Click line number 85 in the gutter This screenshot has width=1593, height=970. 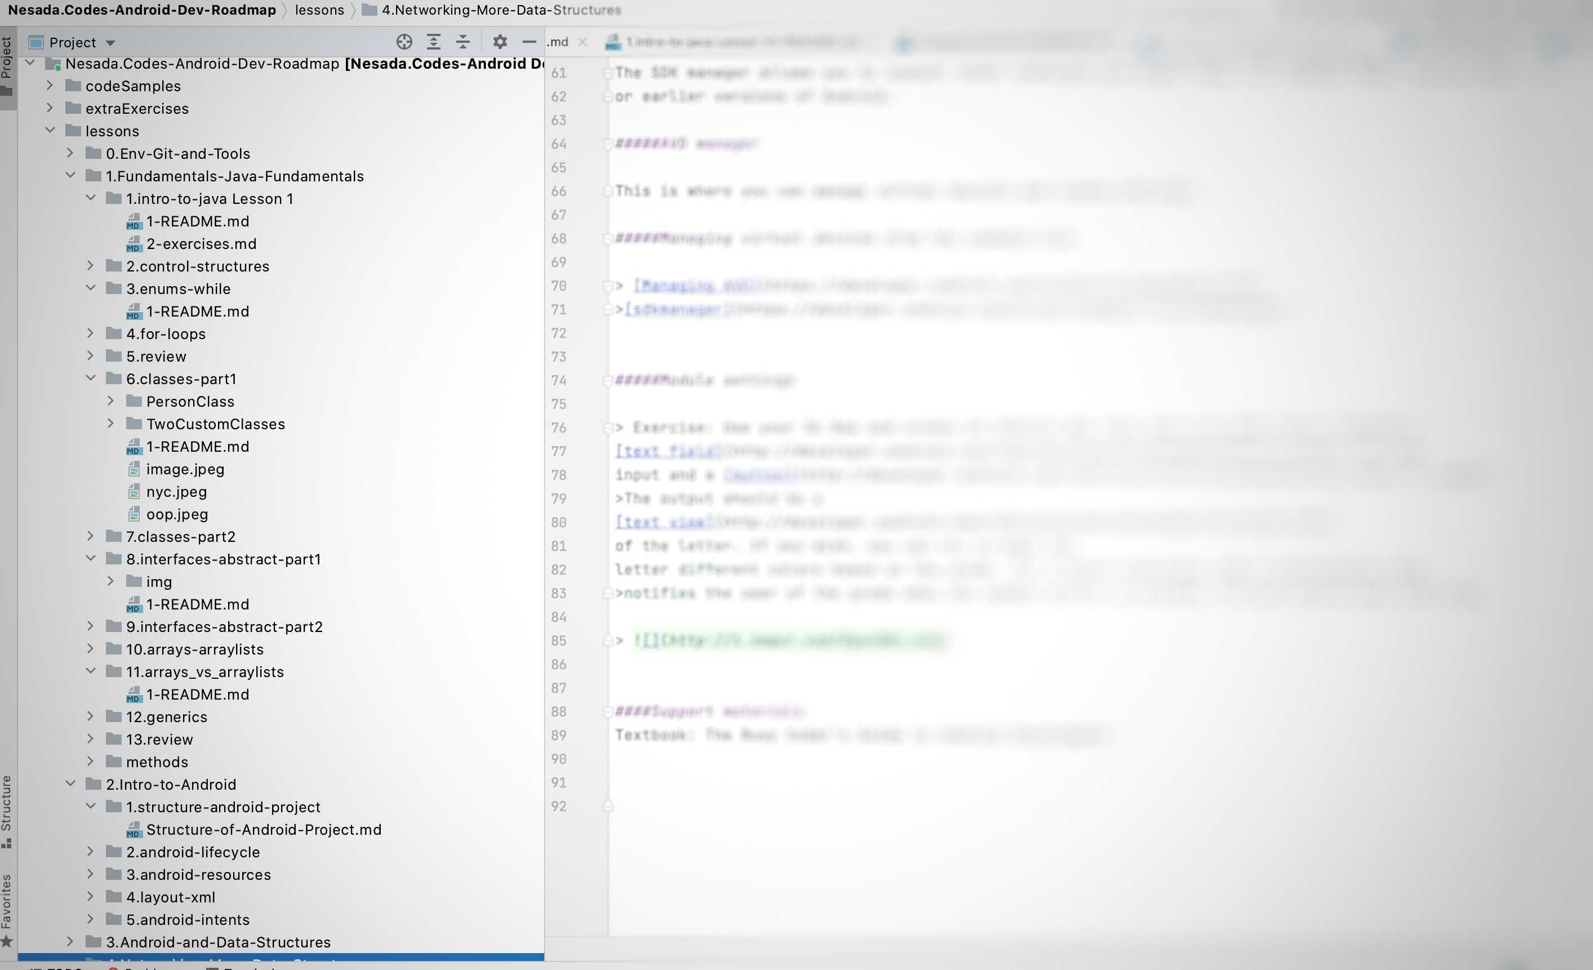(x=559, y=640)
